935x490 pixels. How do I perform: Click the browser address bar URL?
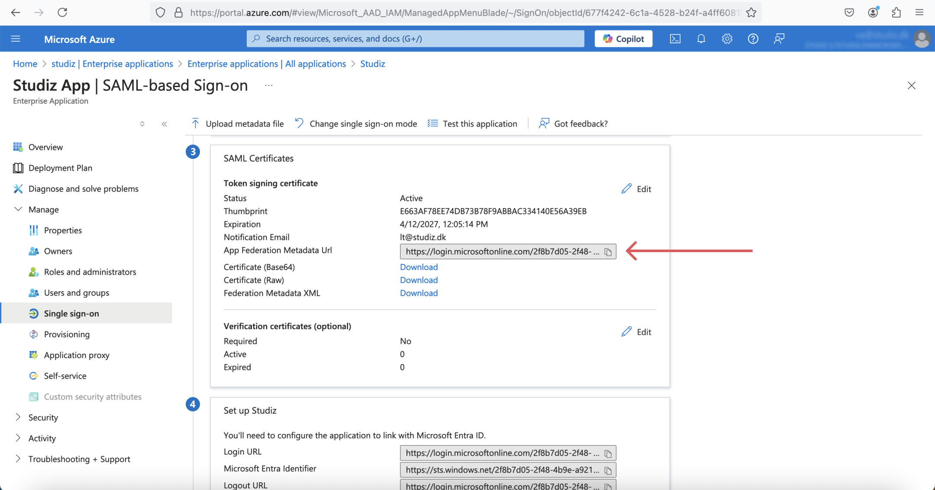pyautogui.click(x=465, y=13)
